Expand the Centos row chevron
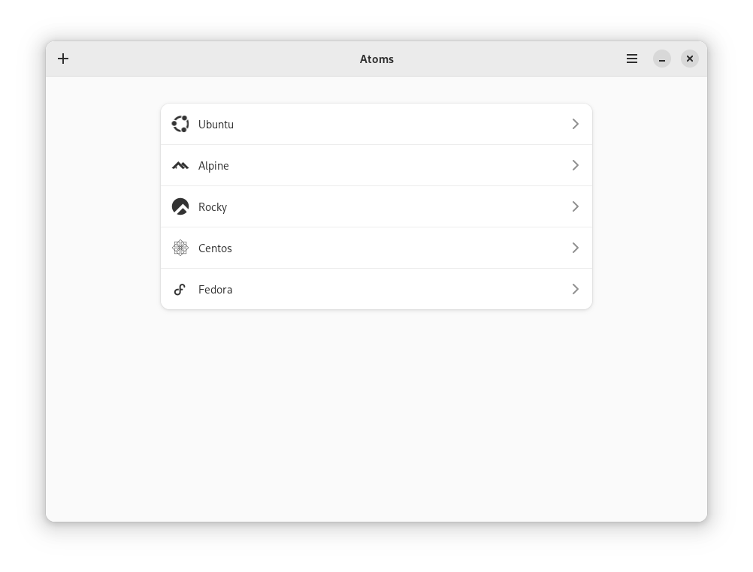The height and width of the screenshot is (572, 753). 576,248
